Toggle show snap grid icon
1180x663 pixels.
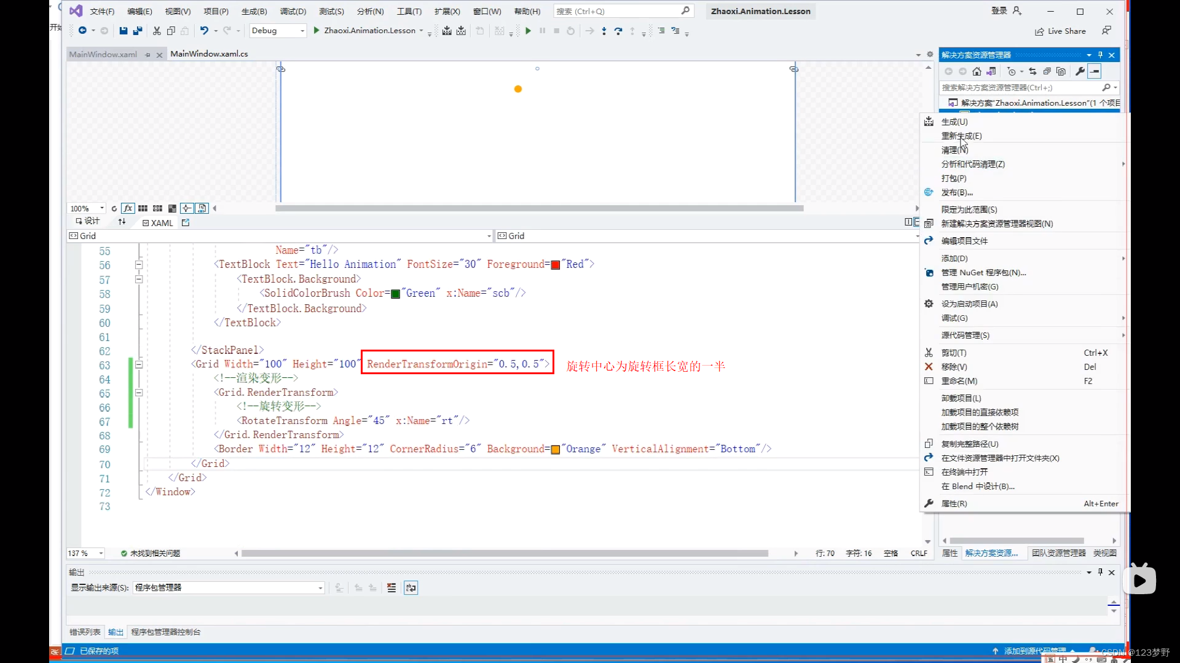pos(143,208)
